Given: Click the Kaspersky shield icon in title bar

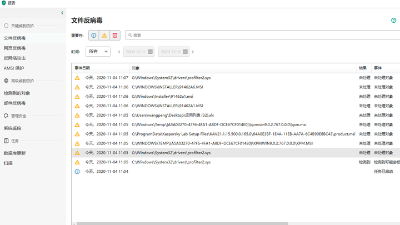Looking at the screenshot, I should click(x=4, y=3).
